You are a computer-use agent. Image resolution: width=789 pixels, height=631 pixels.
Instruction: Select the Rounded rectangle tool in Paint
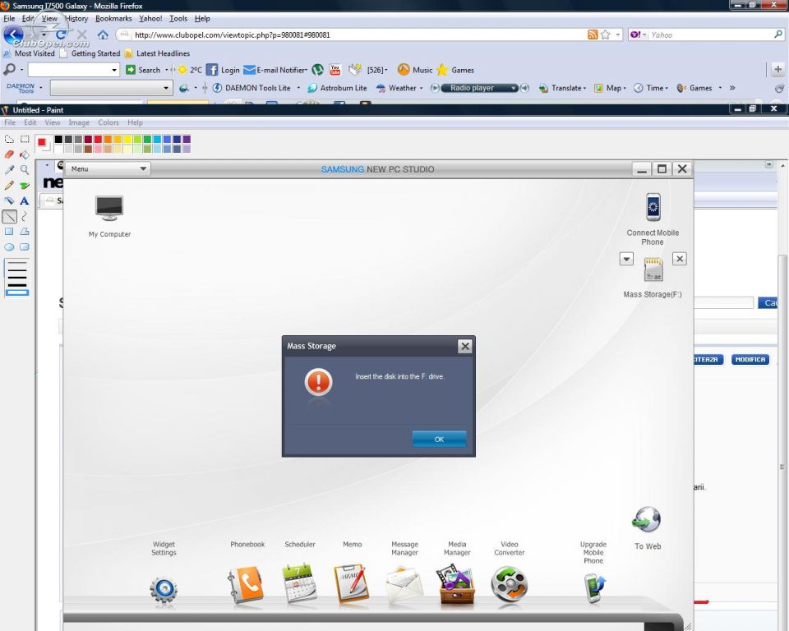[x=25, y=247]
